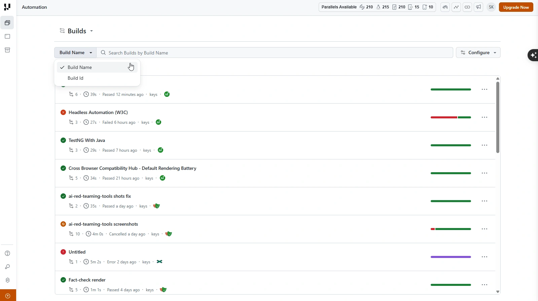Screen dimensions: 538x301
Task: Open more options for Fact-check render
Action: [x=485, y=285]
